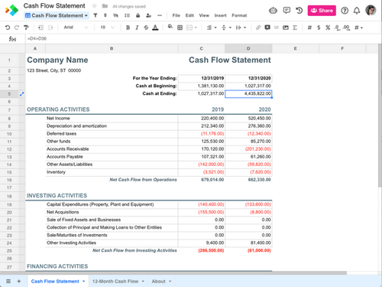Open the font family dropdown Arial
Screen dimensions: 382x287
pos(76,28)
